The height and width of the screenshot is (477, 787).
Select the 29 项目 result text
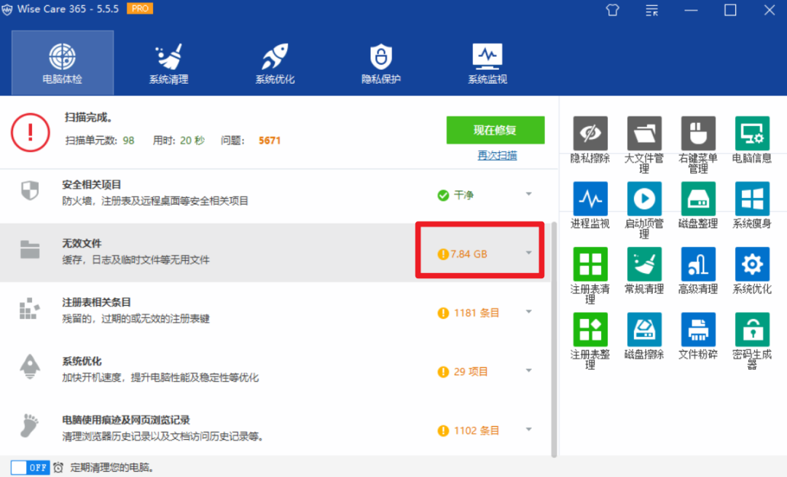click(471, 371)
